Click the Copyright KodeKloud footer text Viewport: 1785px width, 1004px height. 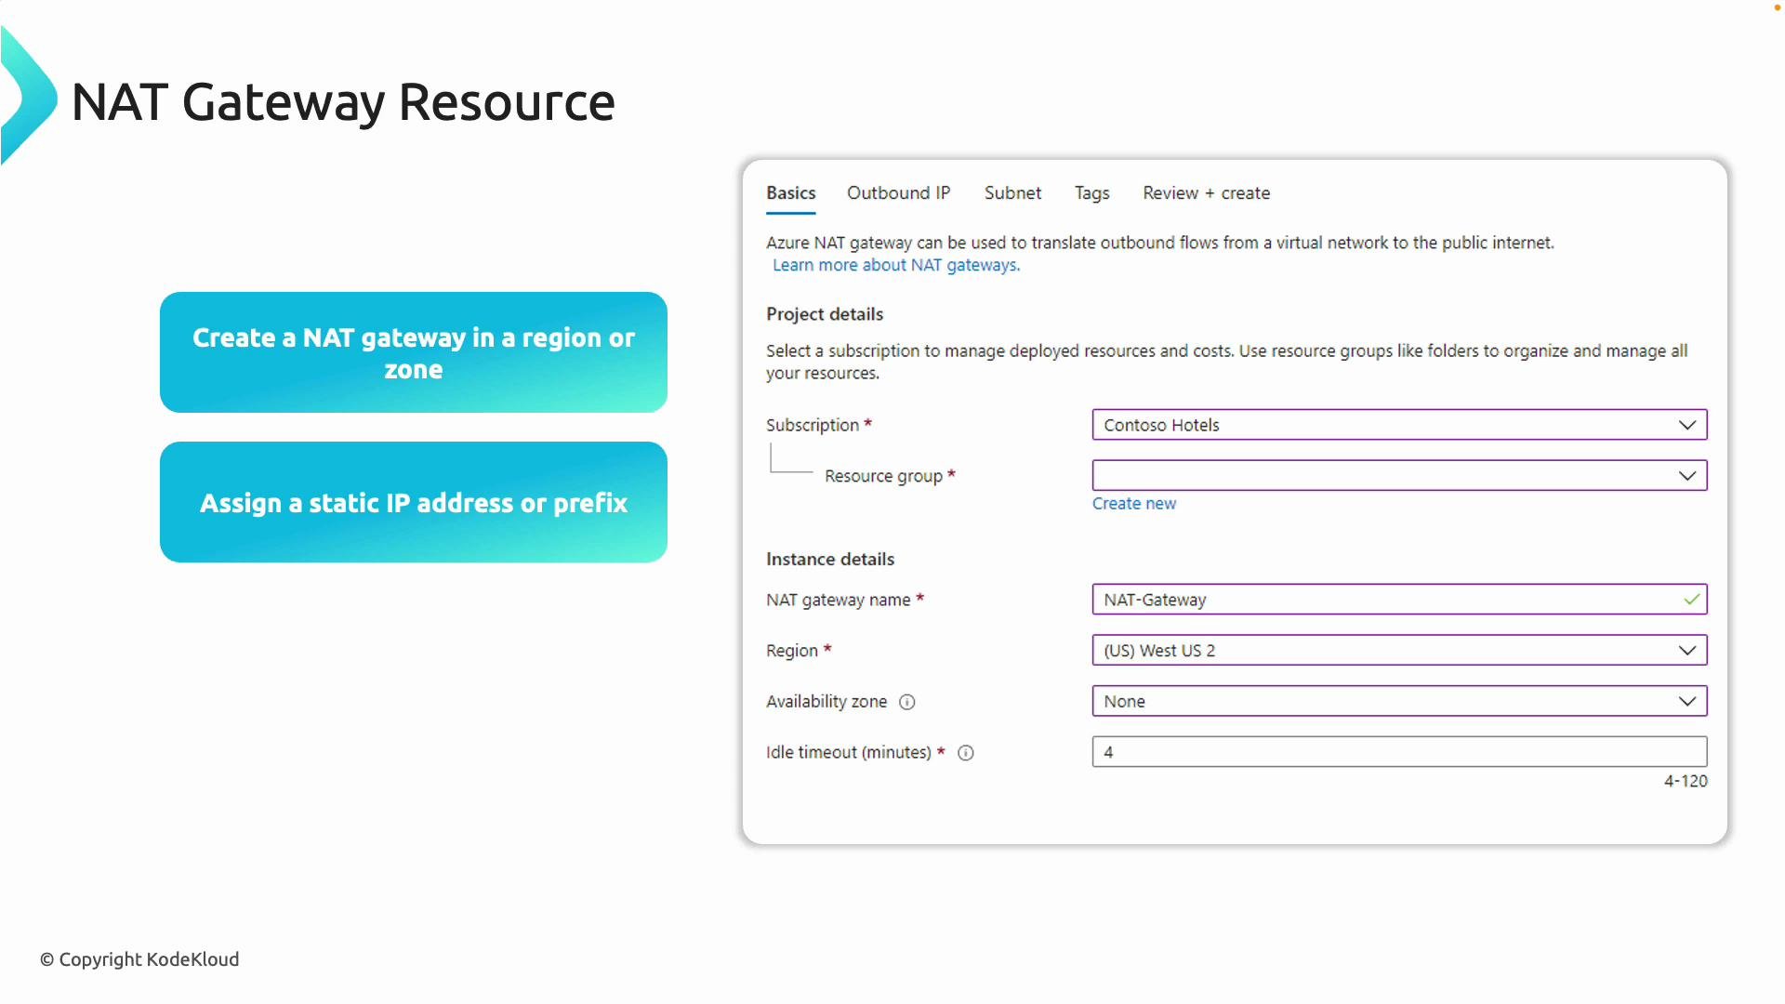coord(139,959)
